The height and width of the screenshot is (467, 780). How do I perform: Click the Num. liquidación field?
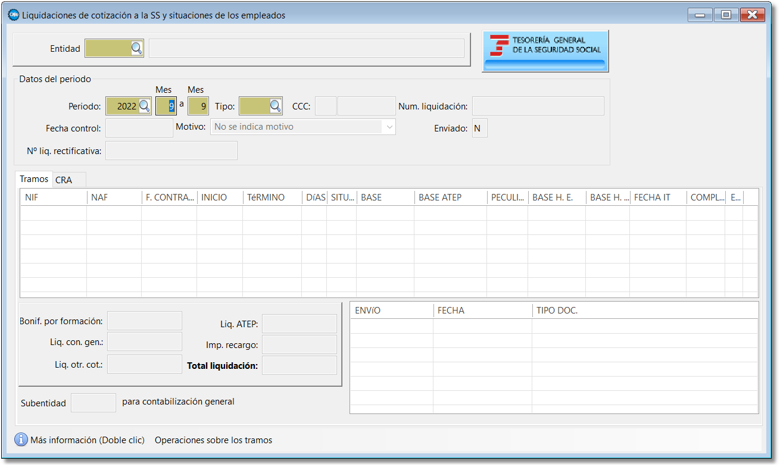click(x=538, y=106)
